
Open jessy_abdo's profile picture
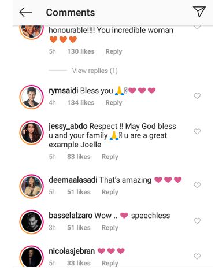pyautogui.click(x=32, y=132)
